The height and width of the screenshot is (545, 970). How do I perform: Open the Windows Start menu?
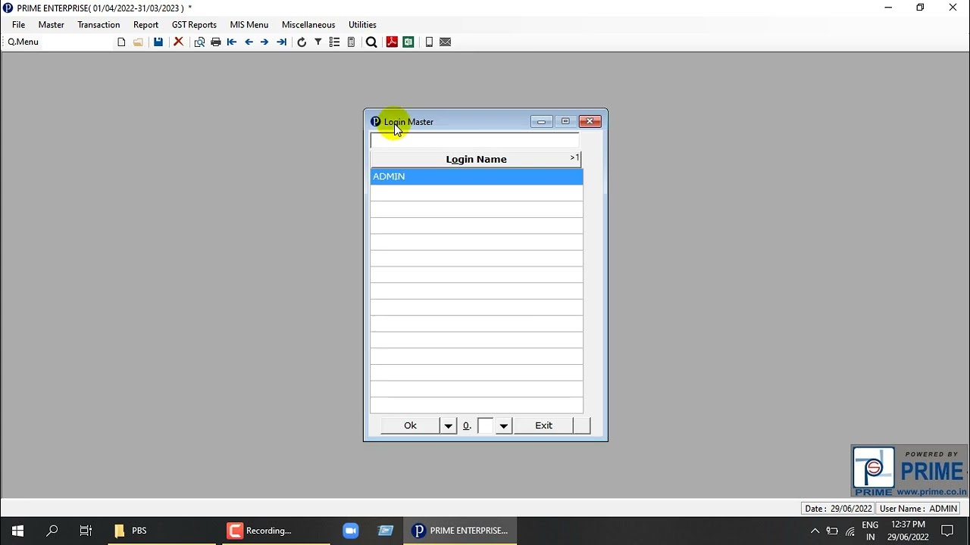click(17, 531)
